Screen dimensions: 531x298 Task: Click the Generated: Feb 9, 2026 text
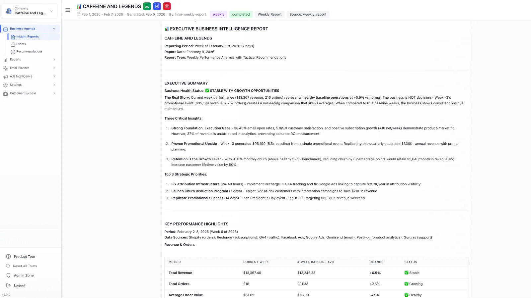(146, 14)
